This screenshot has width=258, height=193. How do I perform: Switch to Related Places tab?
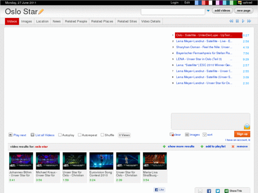tap(102, 21)
